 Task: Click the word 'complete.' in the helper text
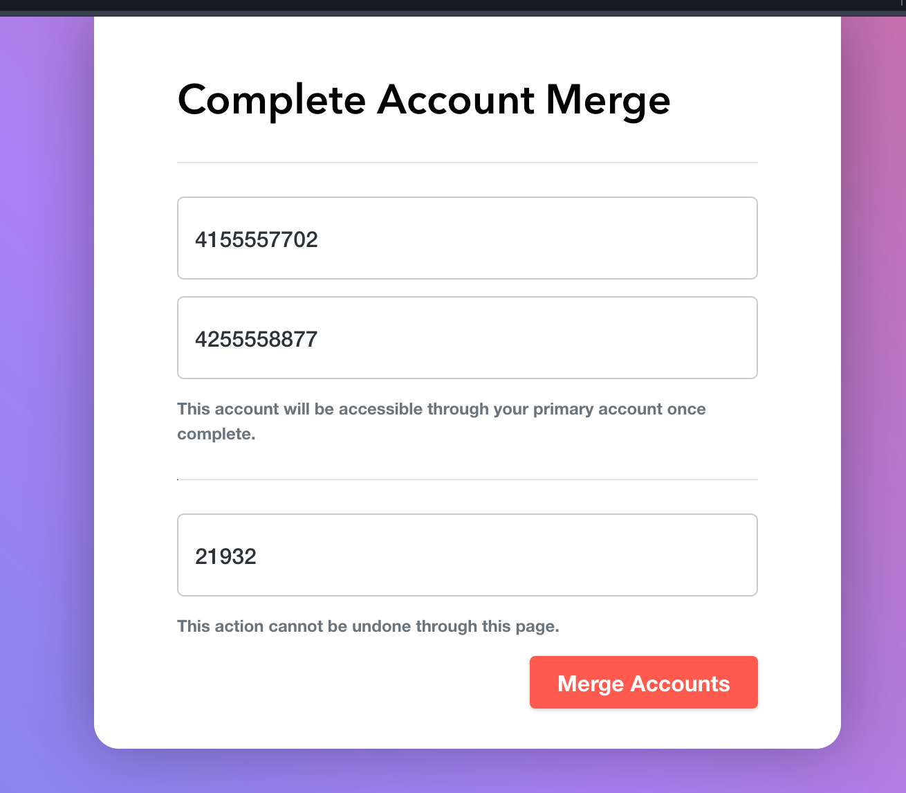coord(216,435)
